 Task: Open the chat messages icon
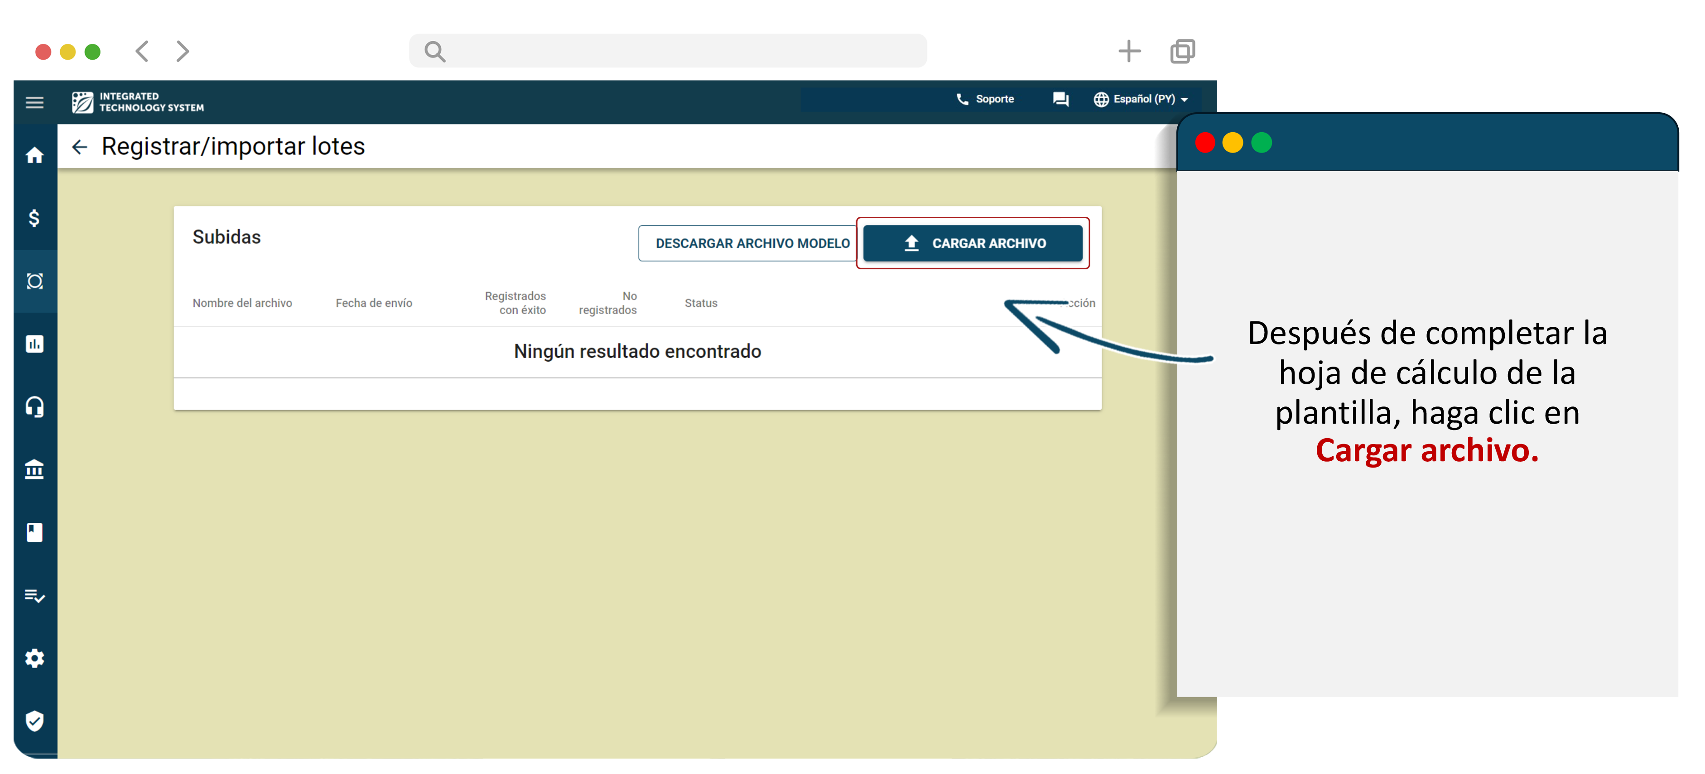pyautogui.click(x=1060, y=99)
